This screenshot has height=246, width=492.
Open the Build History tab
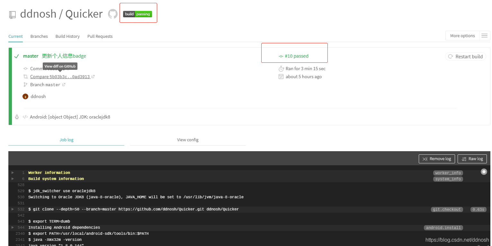coord(67,36)
